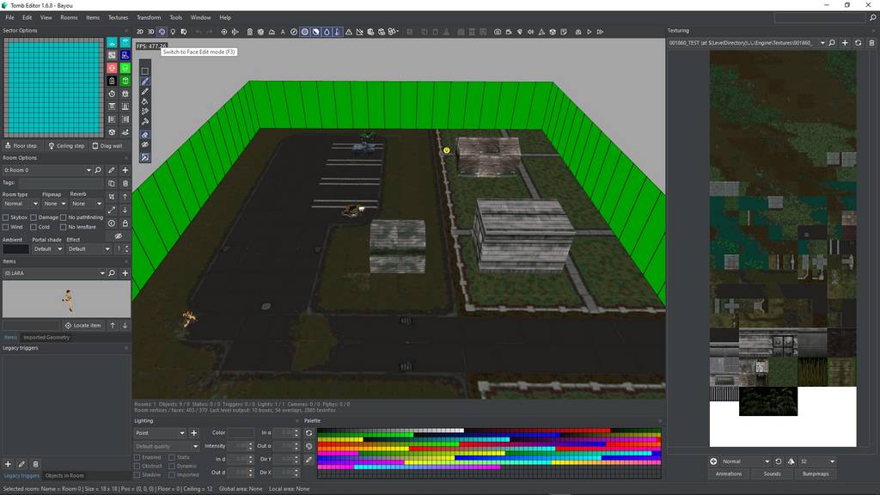Switch to Imported Geometry tab
880x495 pixels.
tap(46, 337)
